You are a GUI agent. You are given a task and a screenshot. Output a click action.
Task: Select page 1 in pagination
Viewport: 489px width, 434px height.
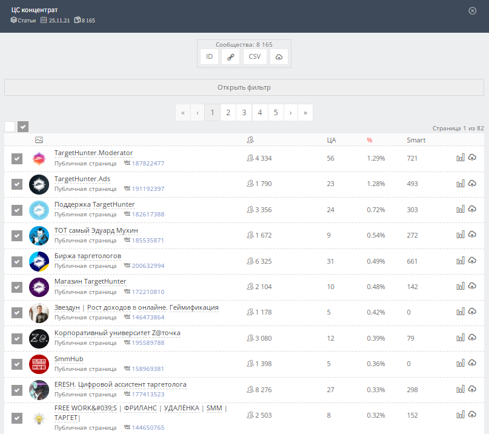(212, 113)
